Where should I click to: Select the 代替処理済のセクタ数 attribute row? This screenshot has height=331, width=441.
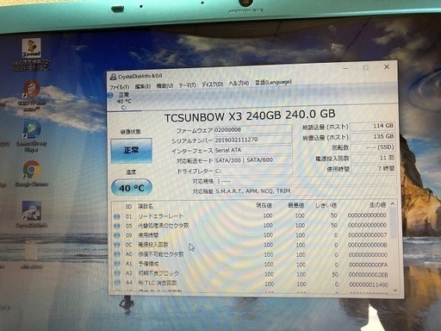point(251,226)
